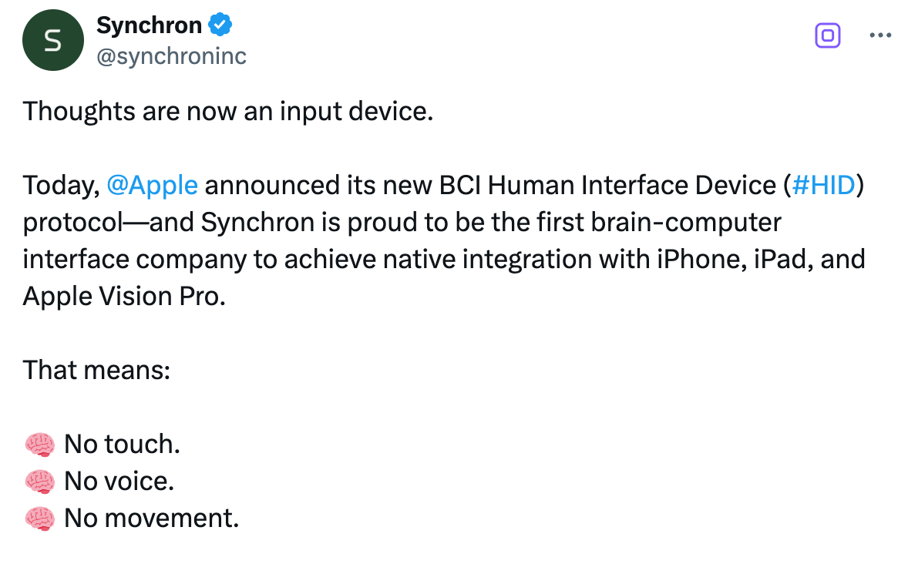The width and height of the screenshot is (908, 564).
Task: Click the brain emoji beside No touch
Action: pos(39,445)
